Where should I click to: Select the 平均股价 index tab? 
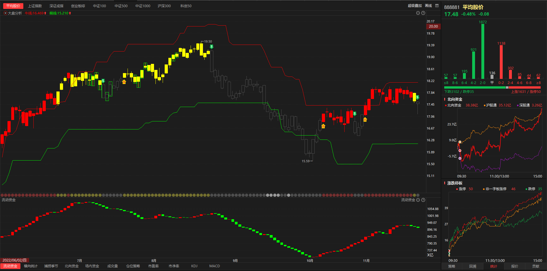click(13, 6)
